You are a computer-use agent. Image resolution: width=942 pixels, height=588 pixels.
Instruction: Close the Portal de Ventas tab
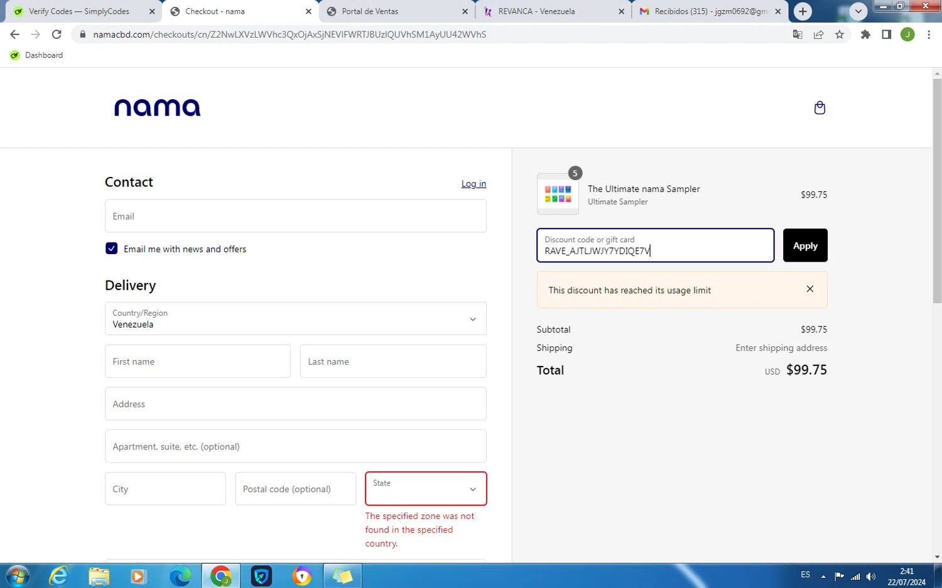pyautogui.click(x=465, y=11)
